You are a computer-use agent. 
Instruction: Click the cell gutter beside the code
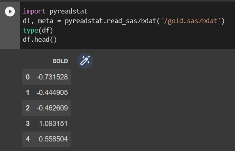[x=10, y=33]
